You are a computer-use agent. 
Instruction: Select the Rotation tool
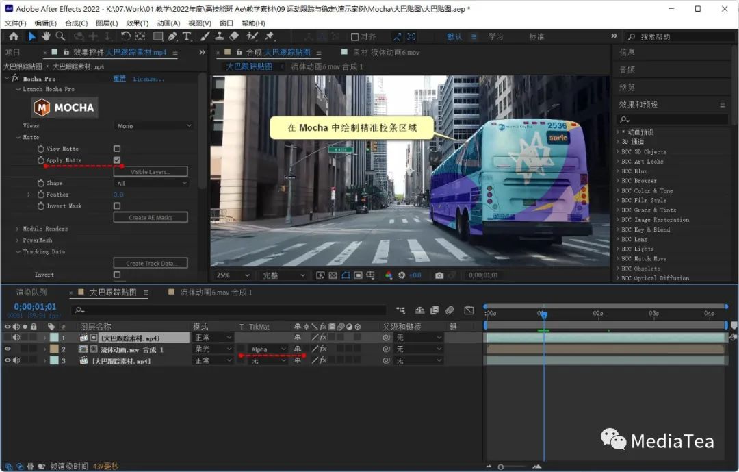coord(126,36)
